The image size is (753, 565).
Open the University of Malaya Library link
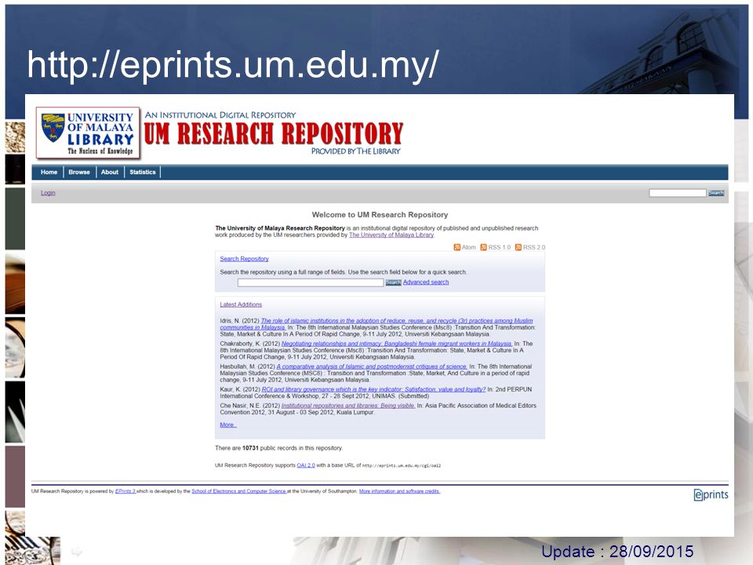391,235
